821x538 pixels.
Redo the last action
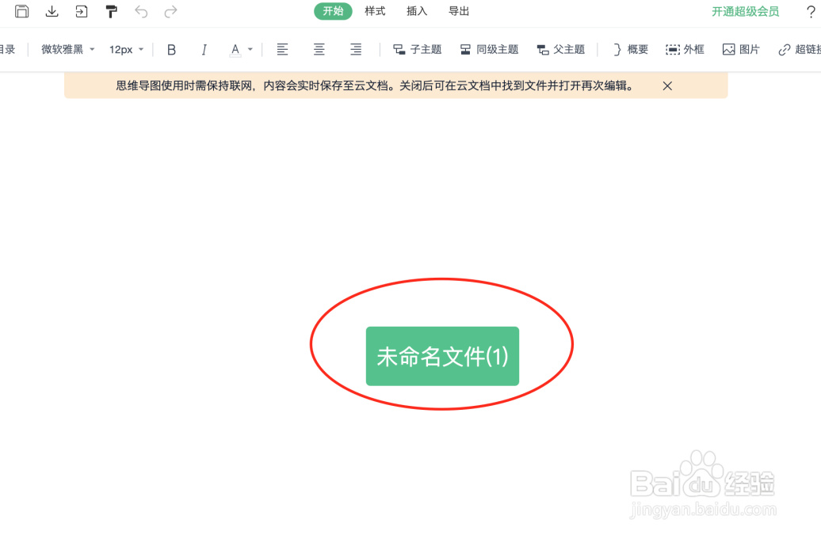click(x=170, y=12)
